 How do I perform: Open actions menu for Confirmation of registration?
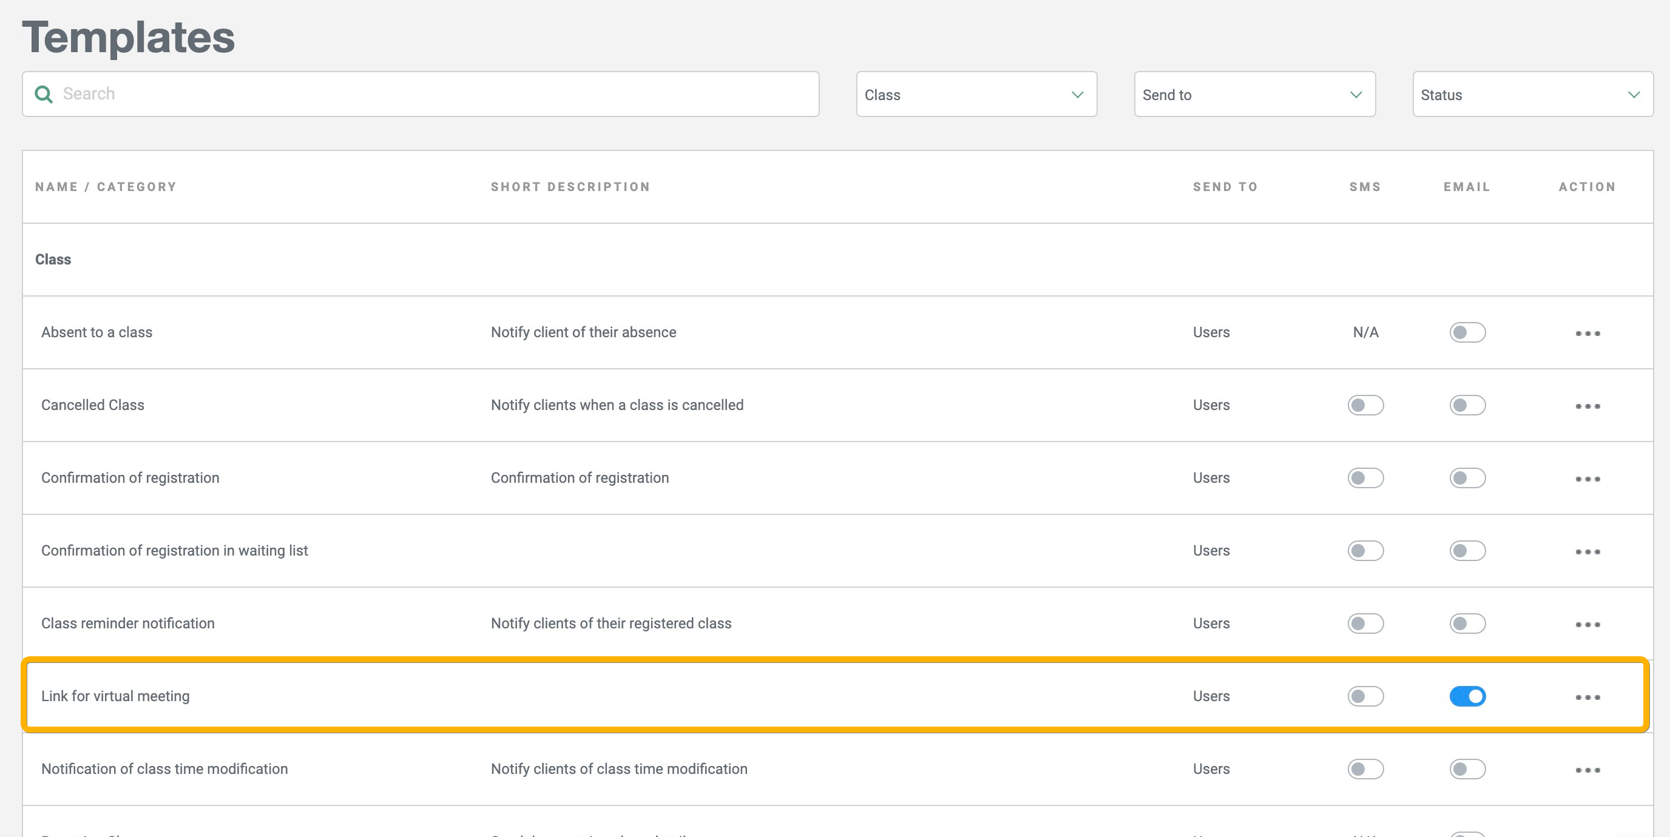pos(1587,479)
